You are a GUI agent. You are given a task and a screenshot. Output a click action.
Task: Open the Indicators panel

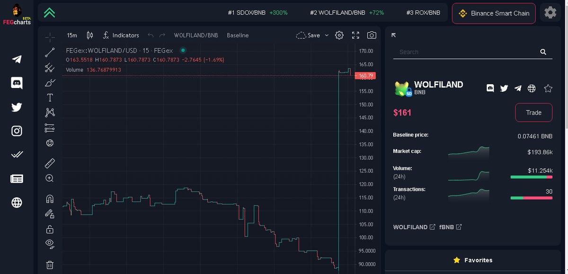[x=122, y=35]
